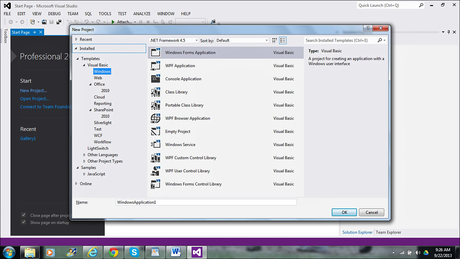Open the Attach dropdown arrow in toolbar
The image size is (460, 259).
tap(135, 22)
